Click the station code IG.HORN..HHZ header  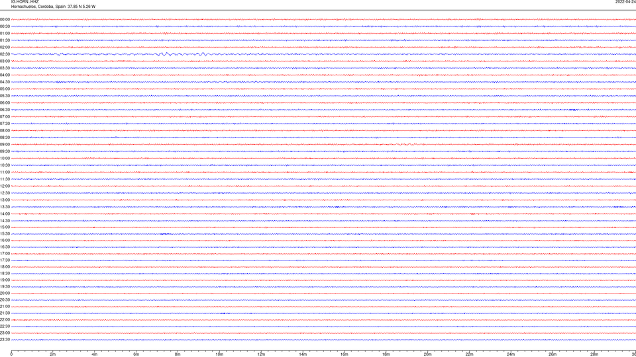coord(25,1)
